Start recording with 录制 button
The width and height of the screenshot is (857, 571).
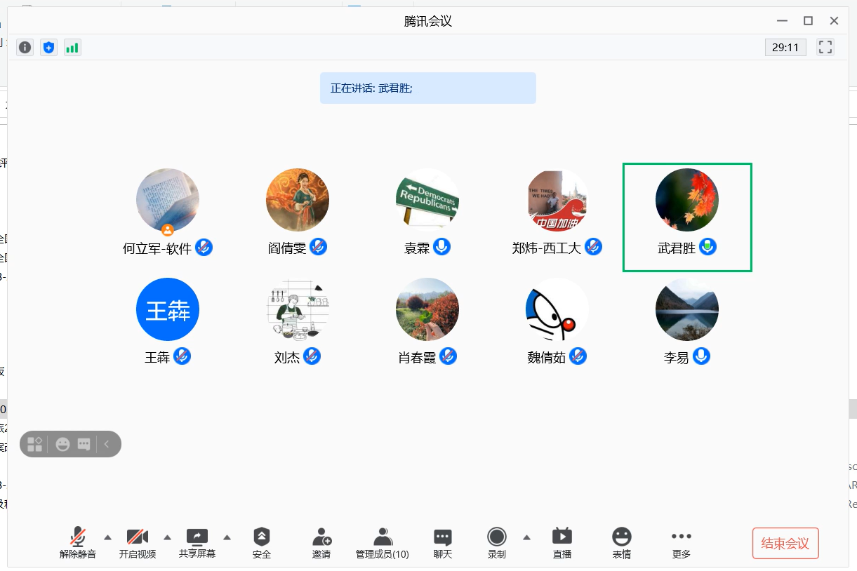(x=497, y=543)
